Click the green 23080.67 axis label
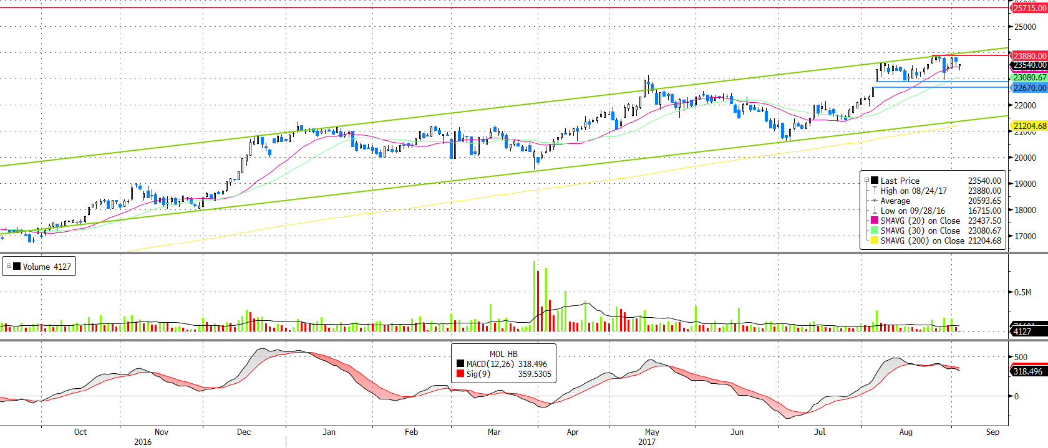The image size is (1048, 448). pos(1029,77)
